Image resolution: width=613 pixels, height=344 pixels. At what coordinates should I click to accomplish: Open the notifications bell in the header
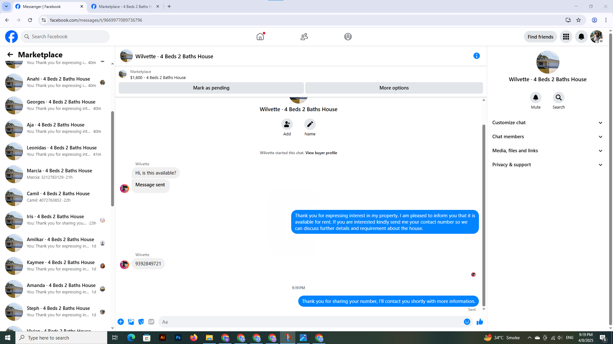581,37
